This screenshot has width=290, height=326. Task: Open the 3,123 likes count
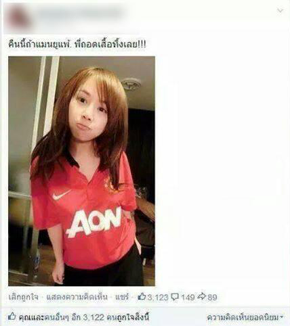click(x=158, y=298)
